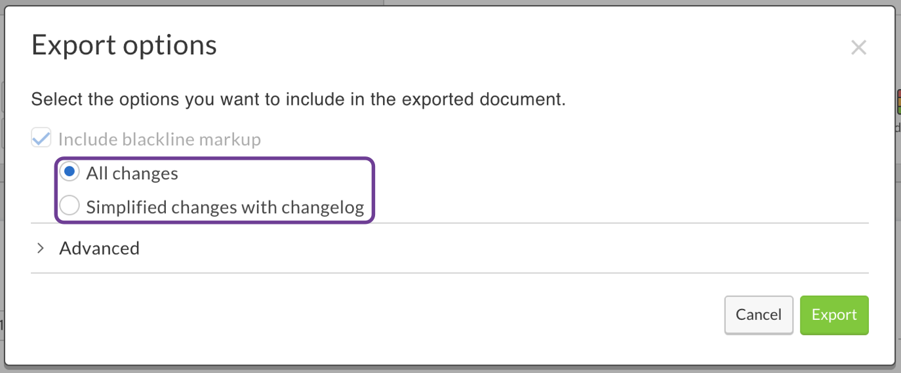The height and width of the screenshot is (373, 901).
Task: Click the Simplified changes with changelog text
Action: (x=225, y=207)
